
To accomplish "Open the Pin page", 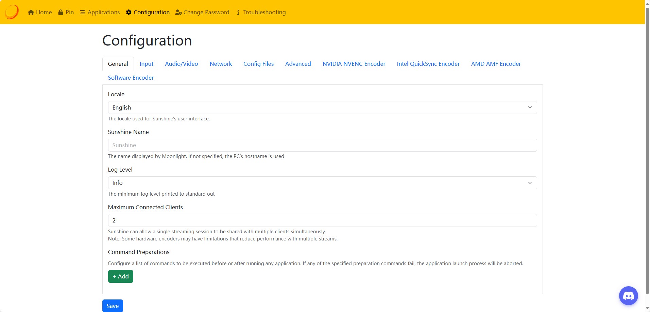I will point(66,12).
